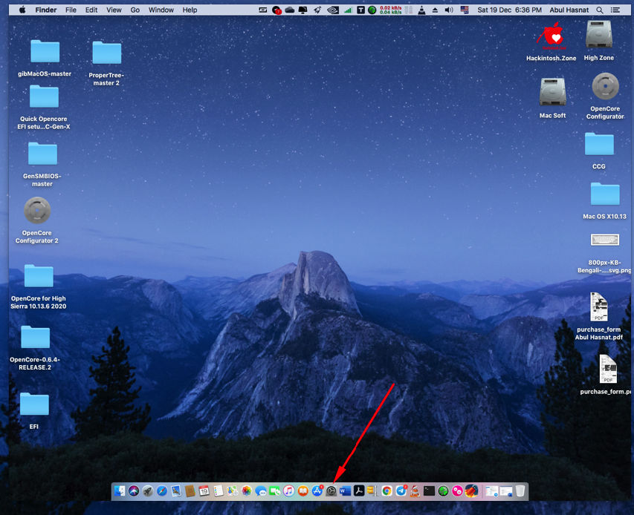Click the date and time clock

(x=509, y=10)
